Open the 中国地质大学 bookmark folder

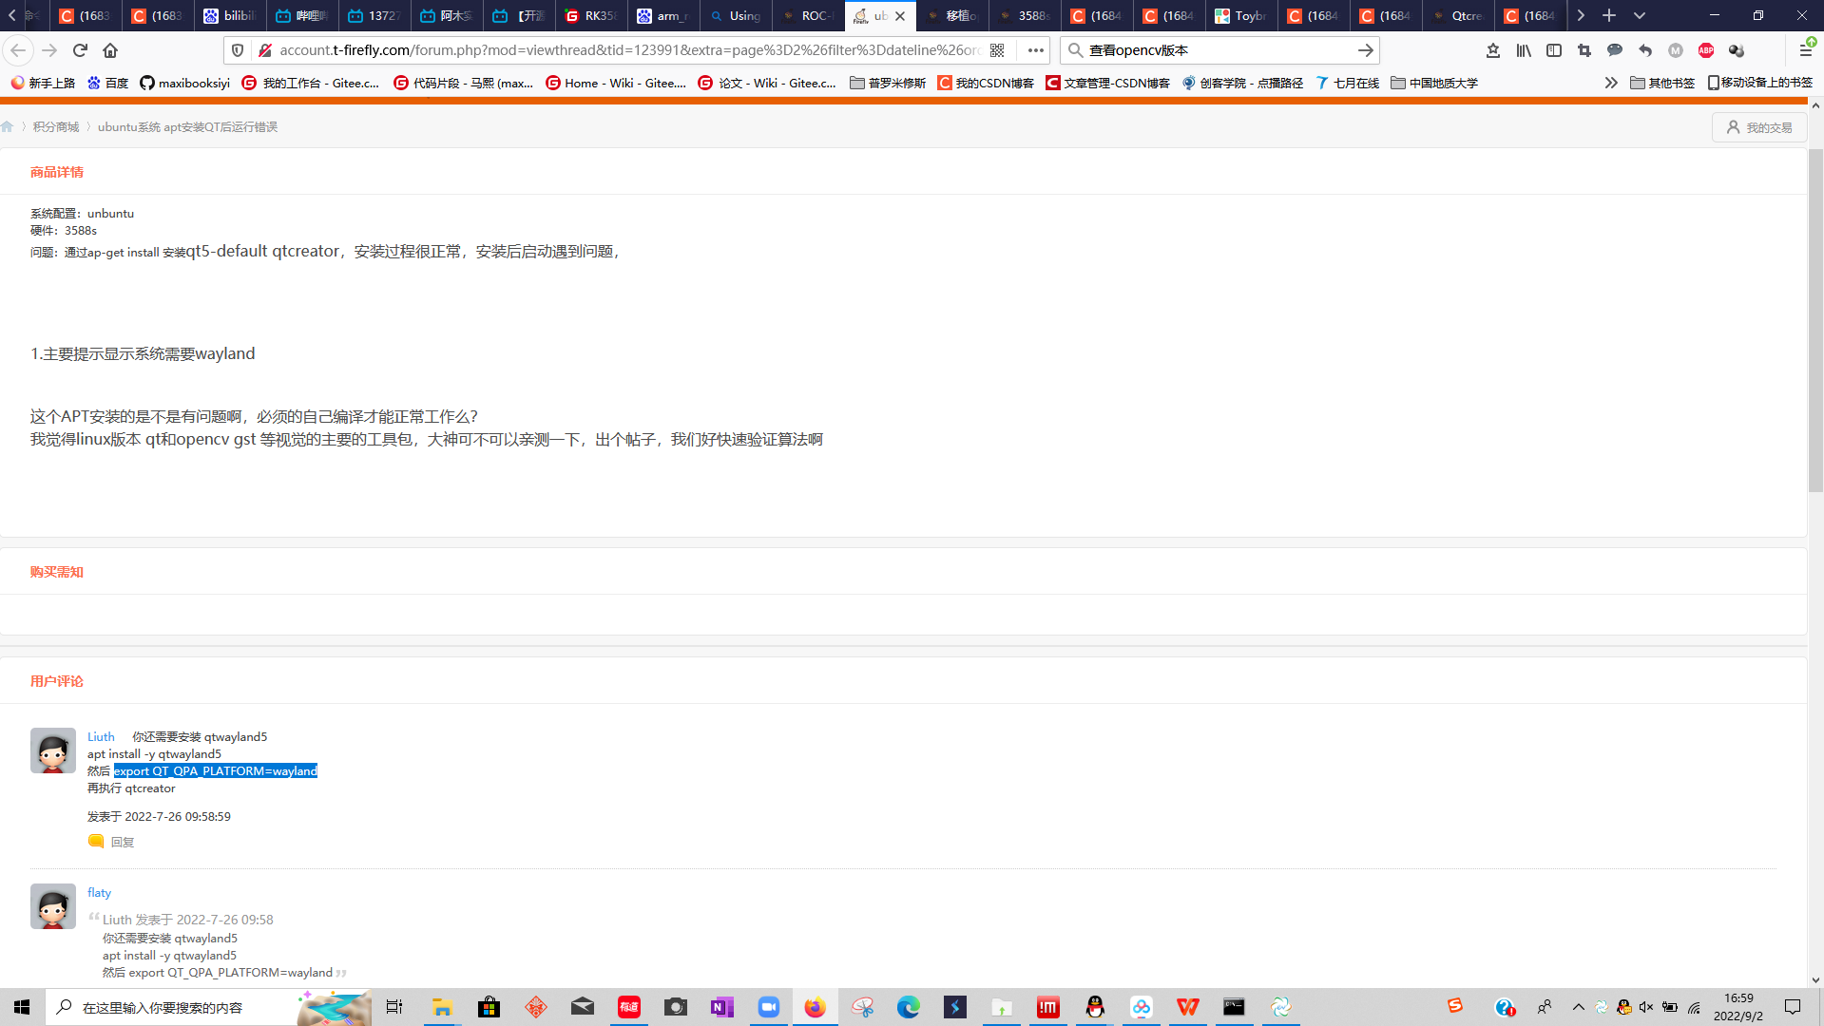coord(1434,83)
